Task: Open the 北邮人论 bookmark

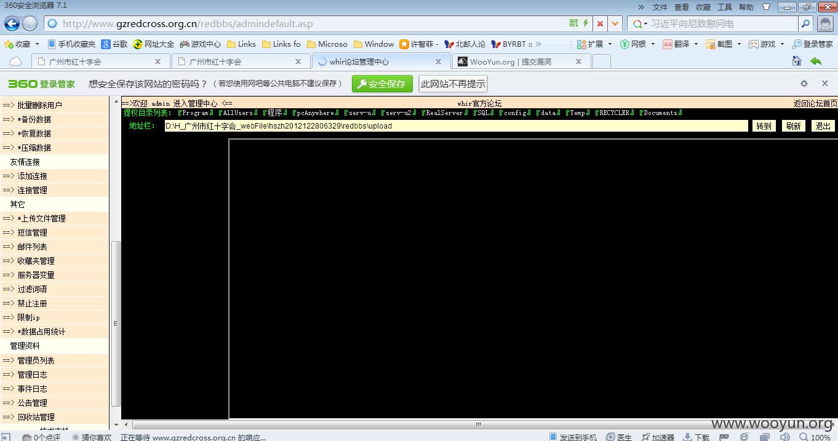Action: [465, 44]
